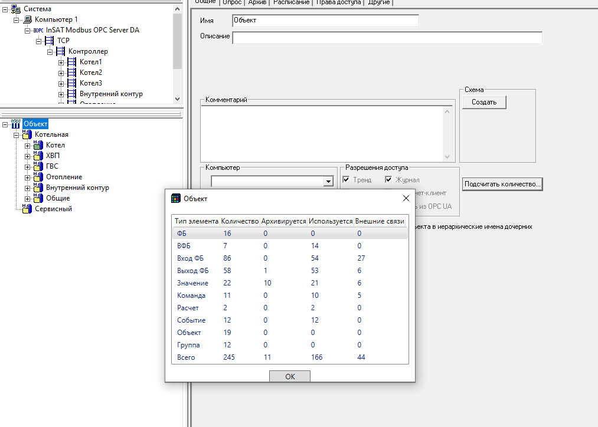Click the Котел object icon

pyautogui.click(x=38, y=145)
